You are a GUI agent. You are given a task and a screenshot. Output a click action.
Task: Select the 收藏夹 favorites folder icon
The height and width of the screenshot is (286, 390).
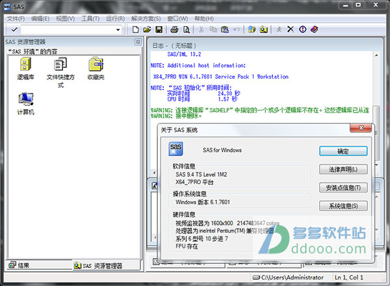(x=96, y=64)
